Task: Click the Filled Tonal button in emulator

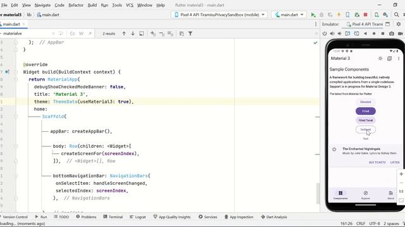Action: 366,120
